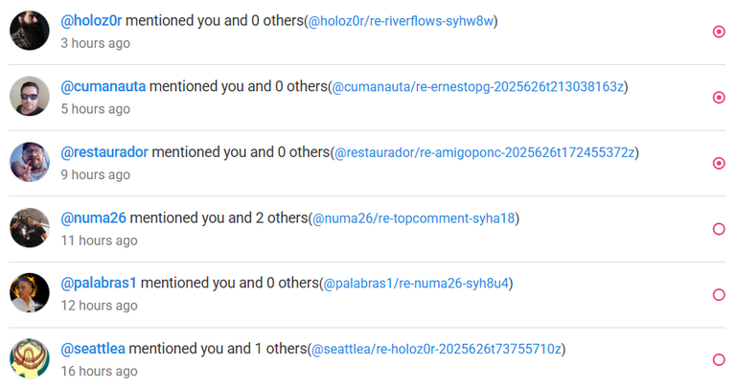This screenshot has height=389, width=736.
Task: Click @restaurador's profile picture
Action: [x=30, y=162]
